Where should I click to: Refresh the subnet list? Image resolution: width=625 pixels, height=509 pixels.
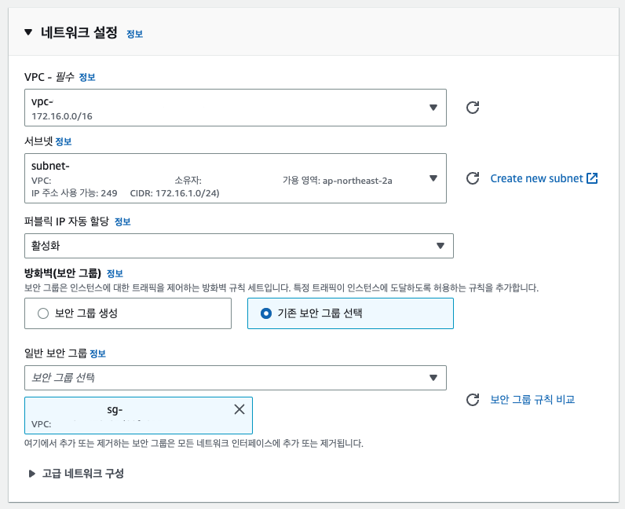tap(473, 178)
